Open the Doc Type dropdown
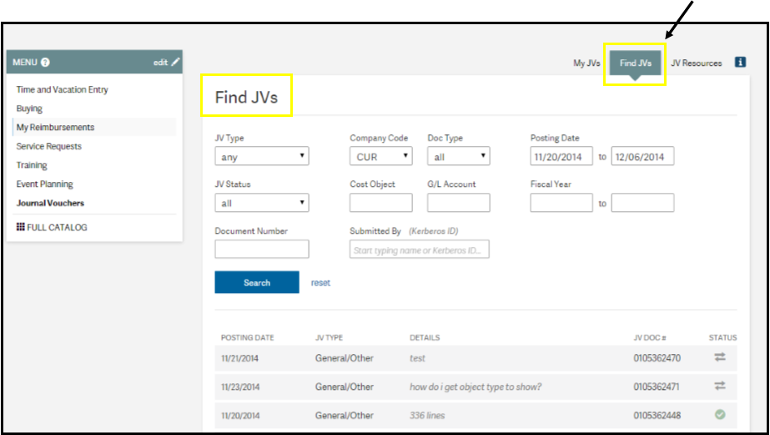The height and width of the screenshot is (435, 770). tap(458, 156)
